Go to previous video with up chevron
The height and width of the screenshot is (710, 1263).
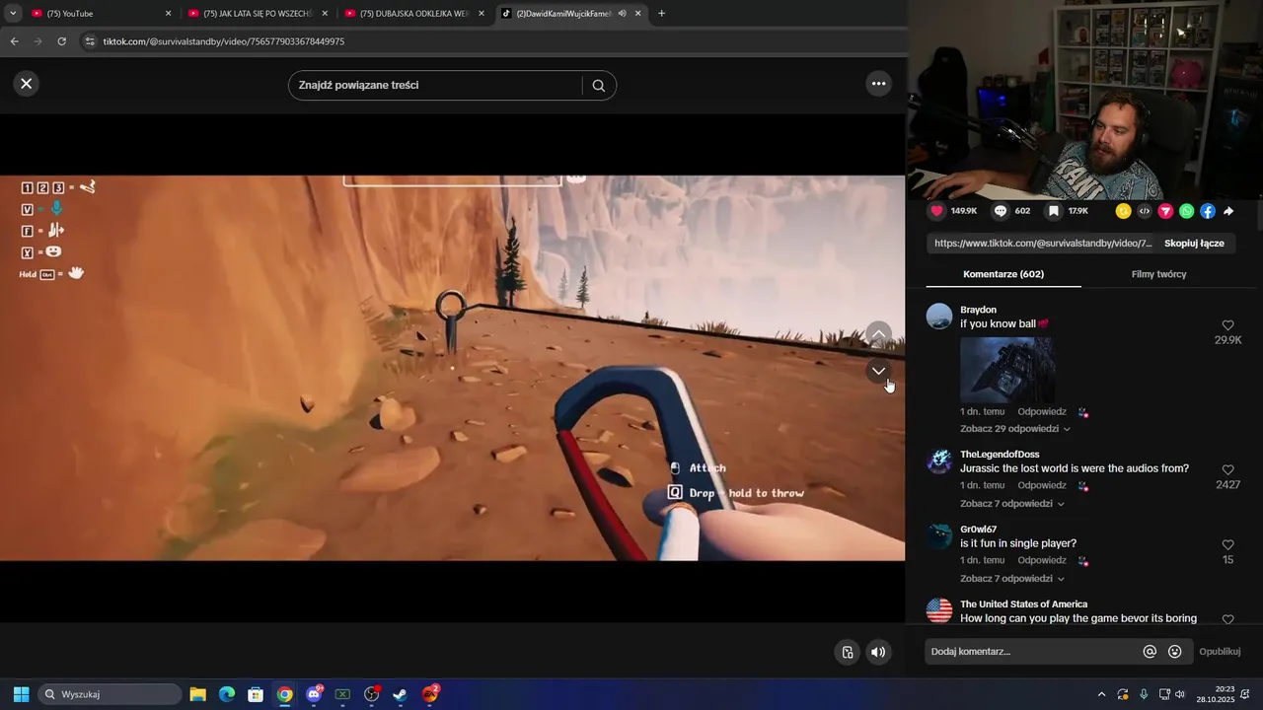point(878,334)
